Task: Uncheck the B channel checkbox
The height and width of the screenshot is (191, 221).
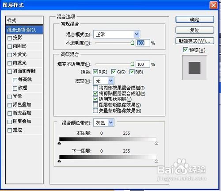Action: 132,72
